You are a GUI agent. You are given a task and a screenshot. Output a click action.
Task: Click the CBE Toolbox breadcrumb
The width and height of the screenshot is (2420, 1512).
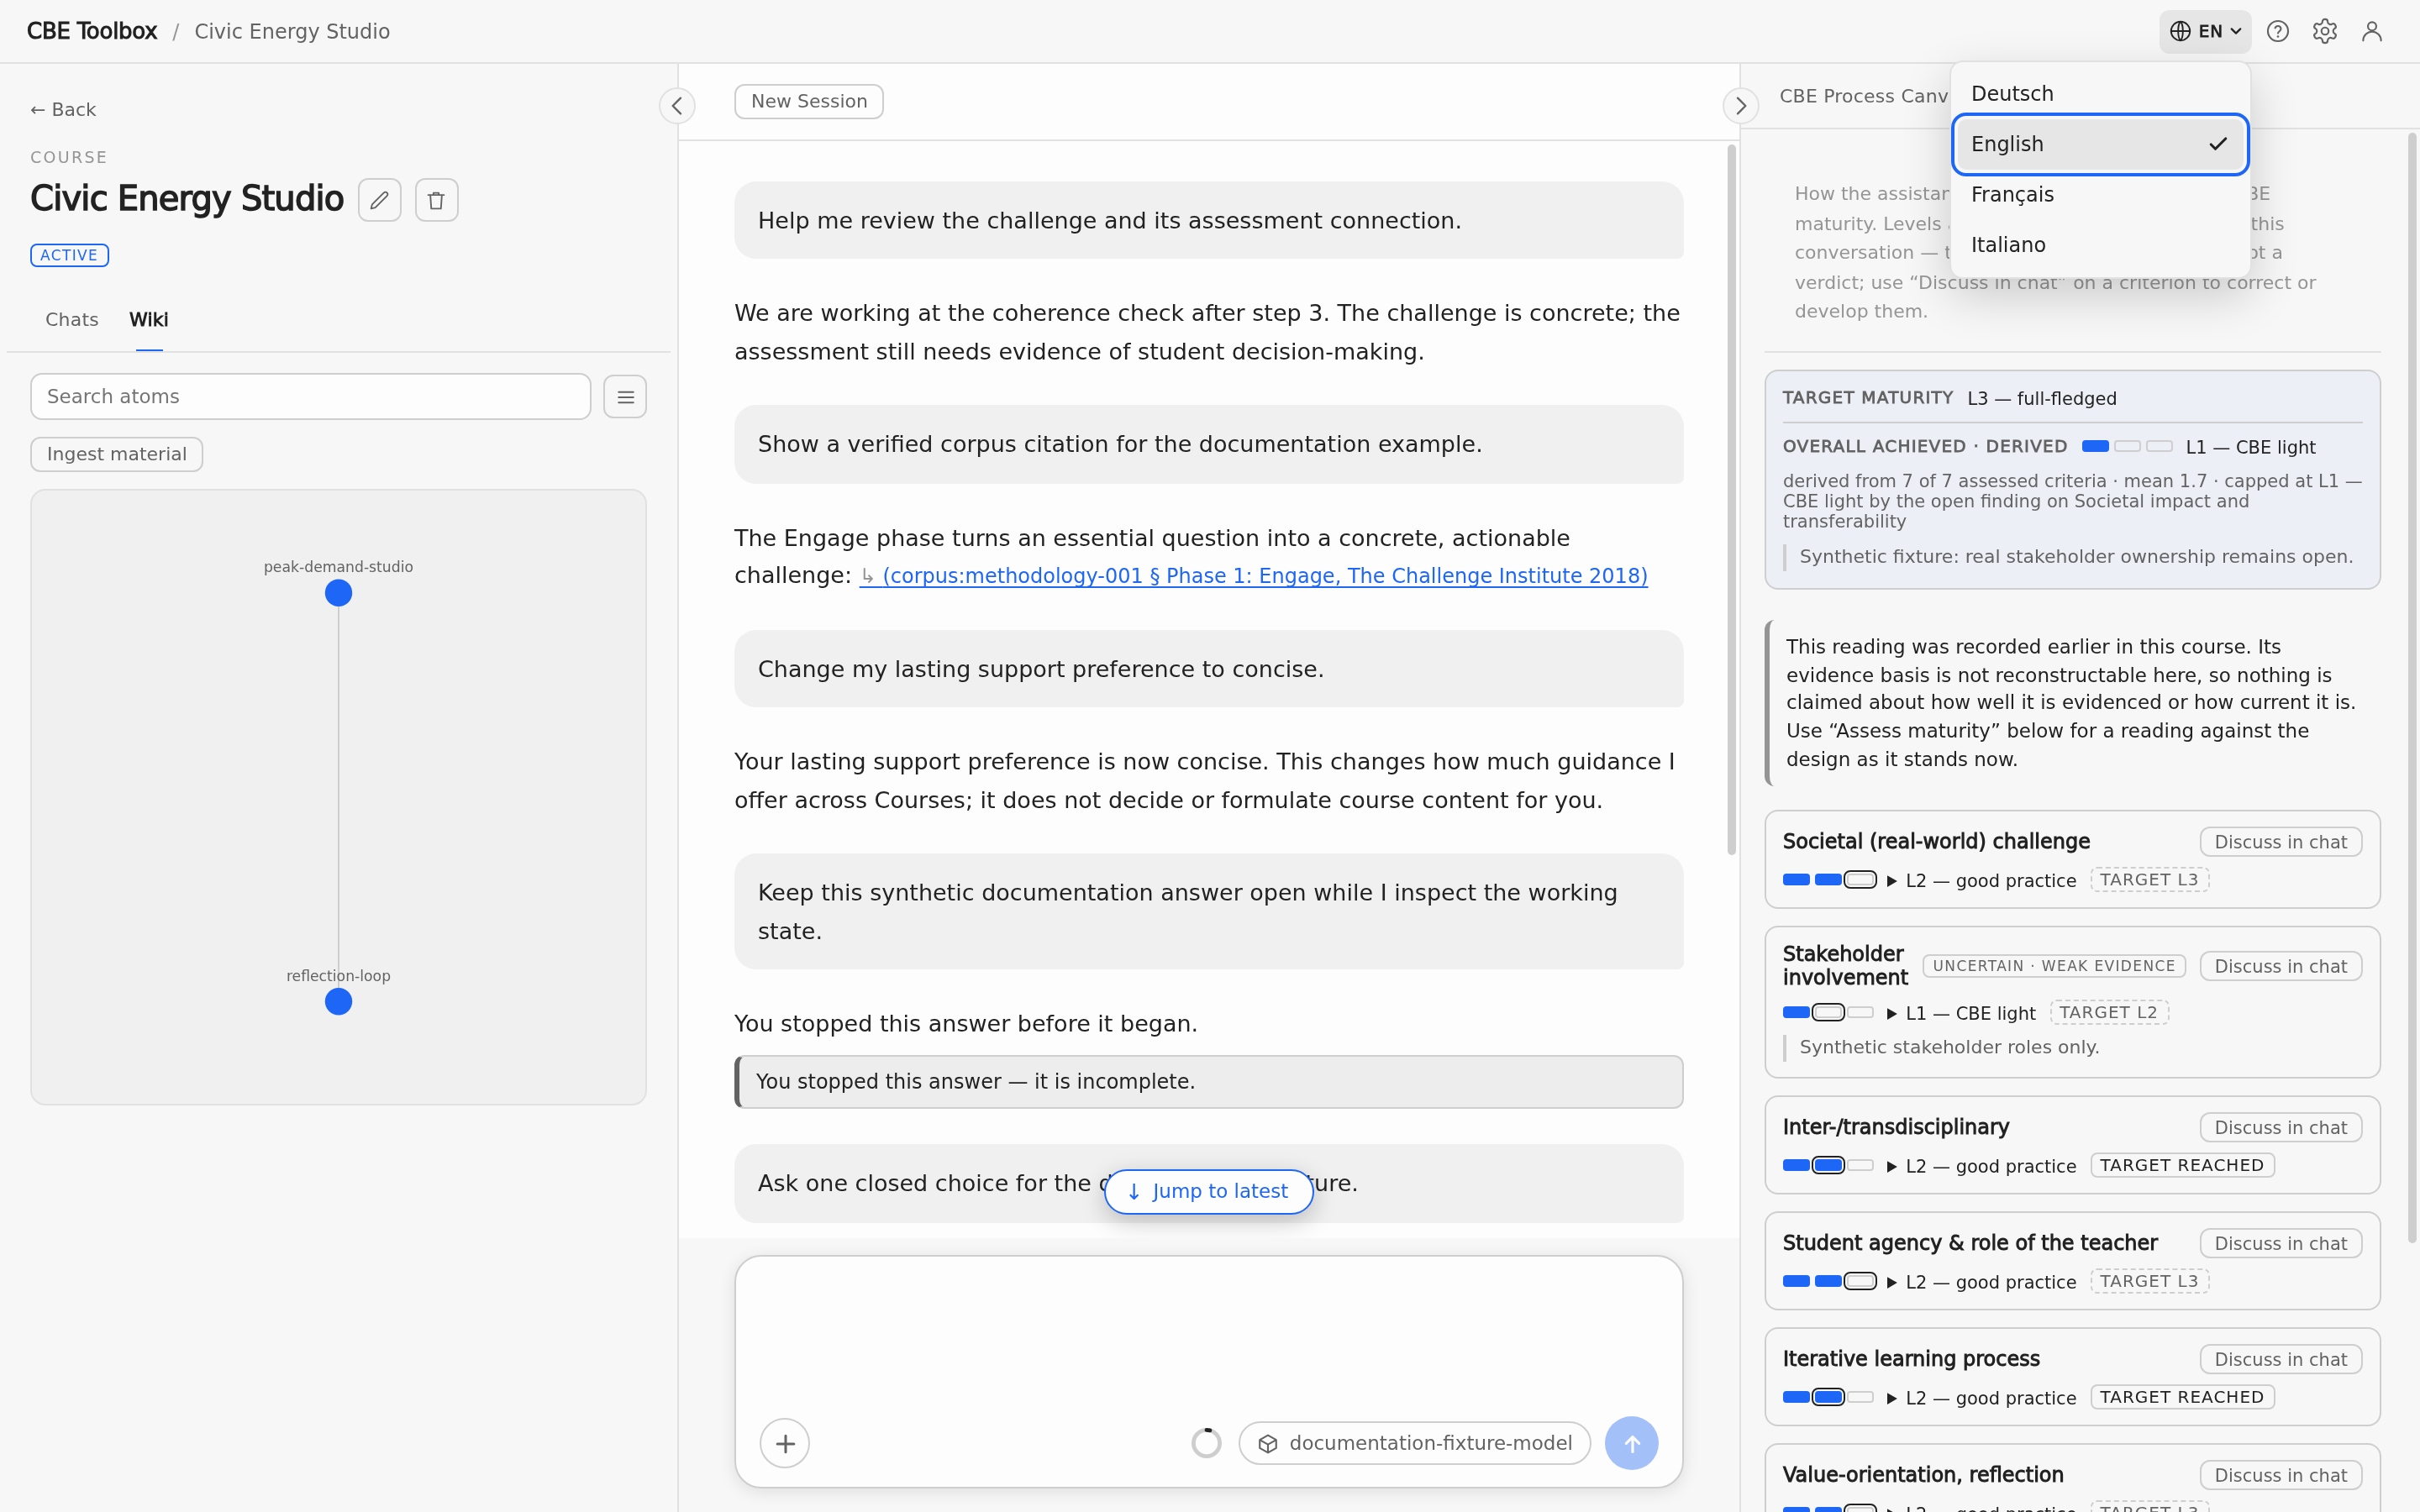92,31
